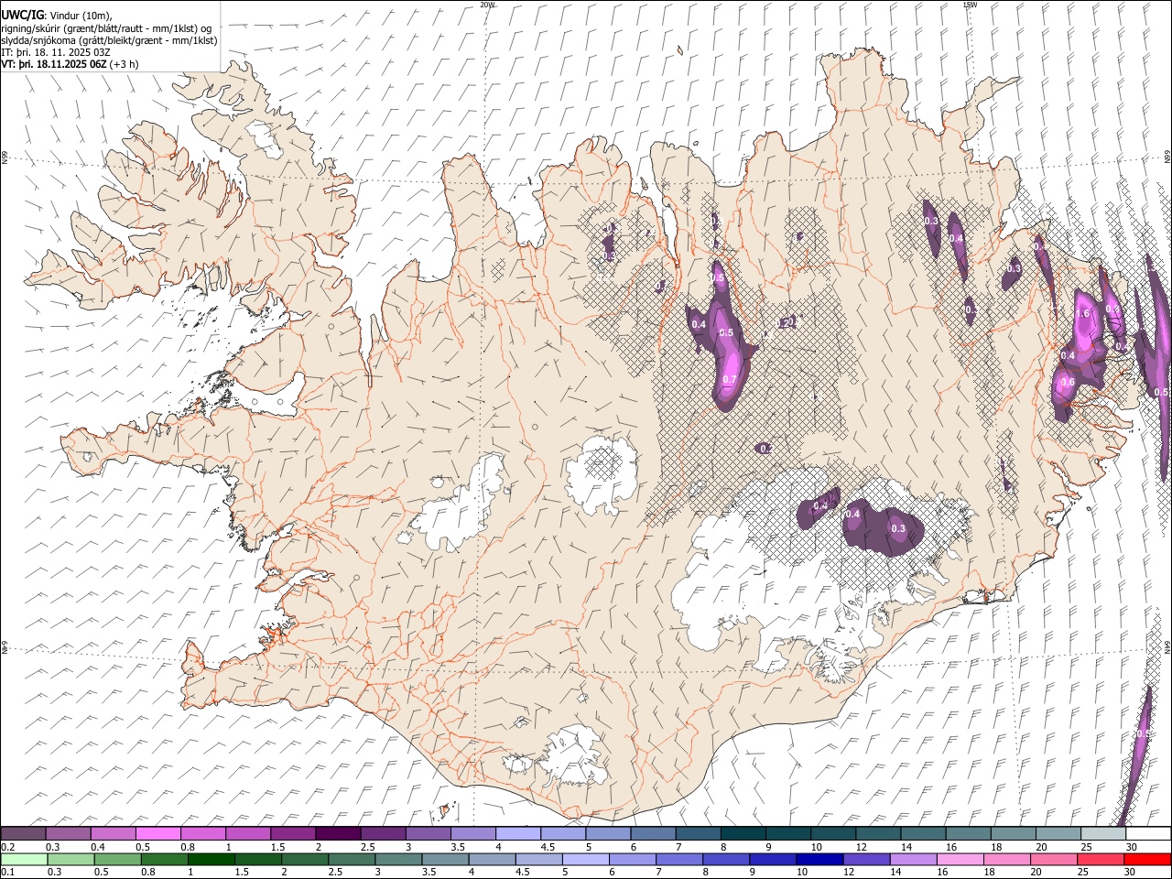The height and width of the screenshot is (879, 1172).
Task: Pick the top-row swatch for 0.4–0.5
Action: point(113,834)
